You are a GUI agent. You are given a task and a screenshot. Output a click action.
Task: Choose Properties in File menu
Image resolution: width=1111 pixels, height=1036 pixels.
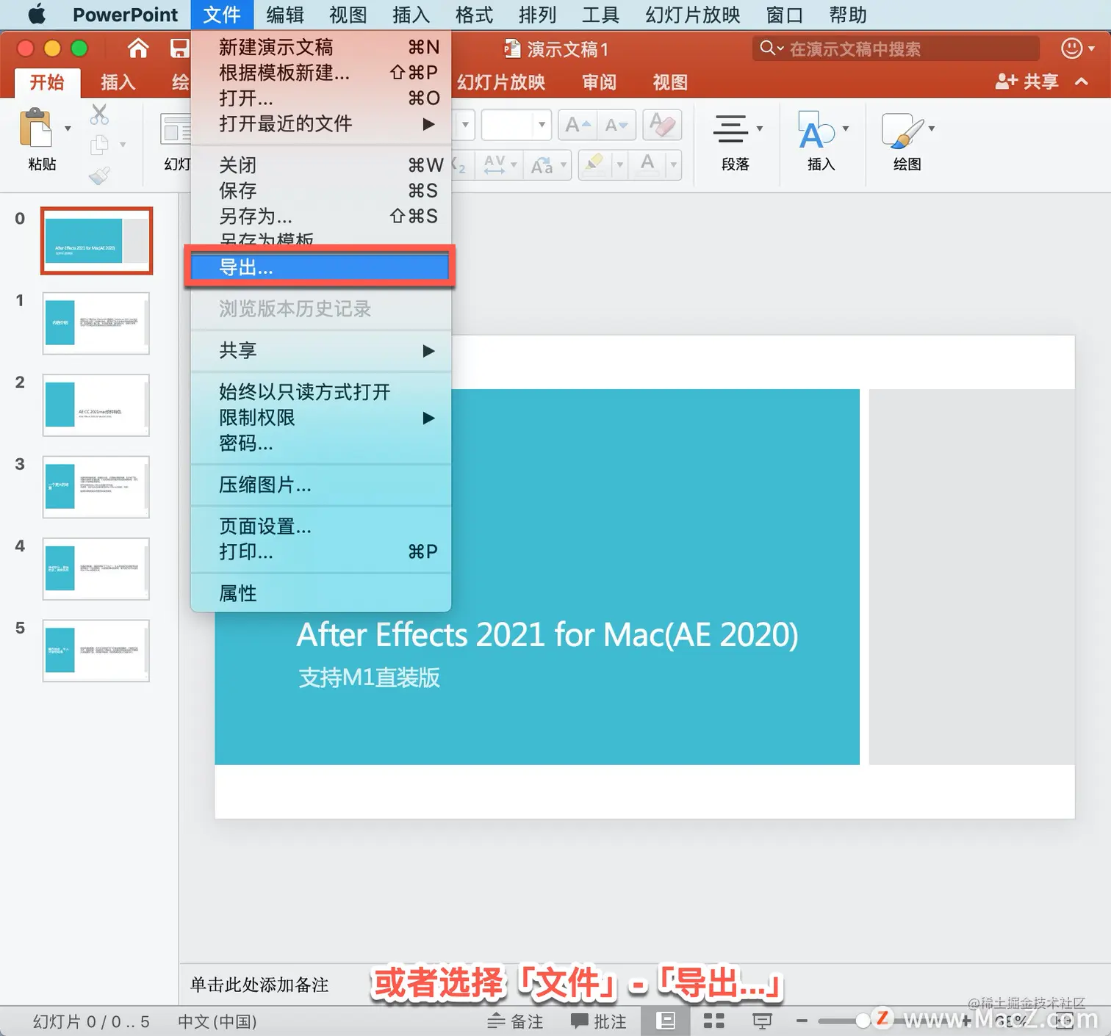tap(321, 593)
